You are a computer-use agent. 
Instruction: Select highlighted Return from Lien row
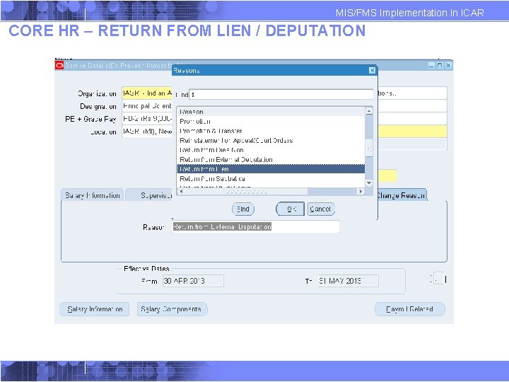click(x=271, y=169)
